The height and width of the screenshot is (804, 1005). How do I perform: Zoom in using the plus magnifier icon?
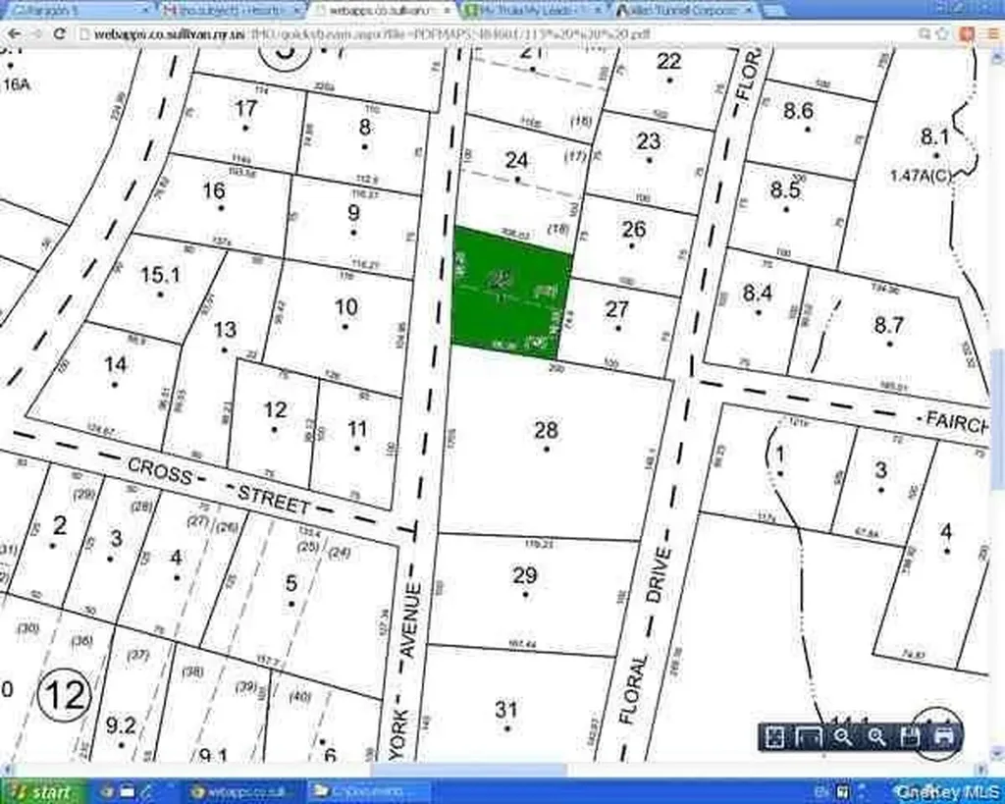click(876, 737)
